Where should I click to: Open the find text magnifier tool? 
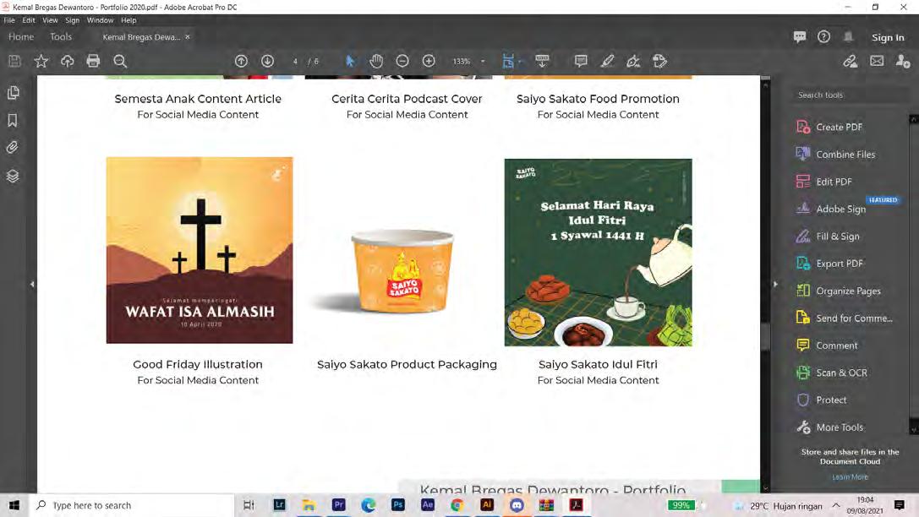(x=120, y=61)
